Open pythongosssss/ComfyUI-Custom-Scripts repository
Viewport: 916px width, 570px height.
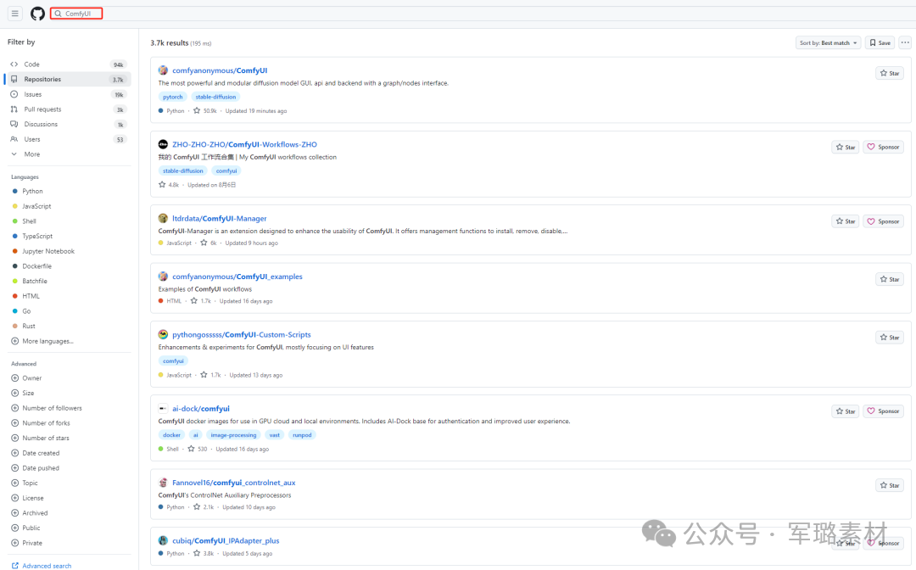(241, 335)
